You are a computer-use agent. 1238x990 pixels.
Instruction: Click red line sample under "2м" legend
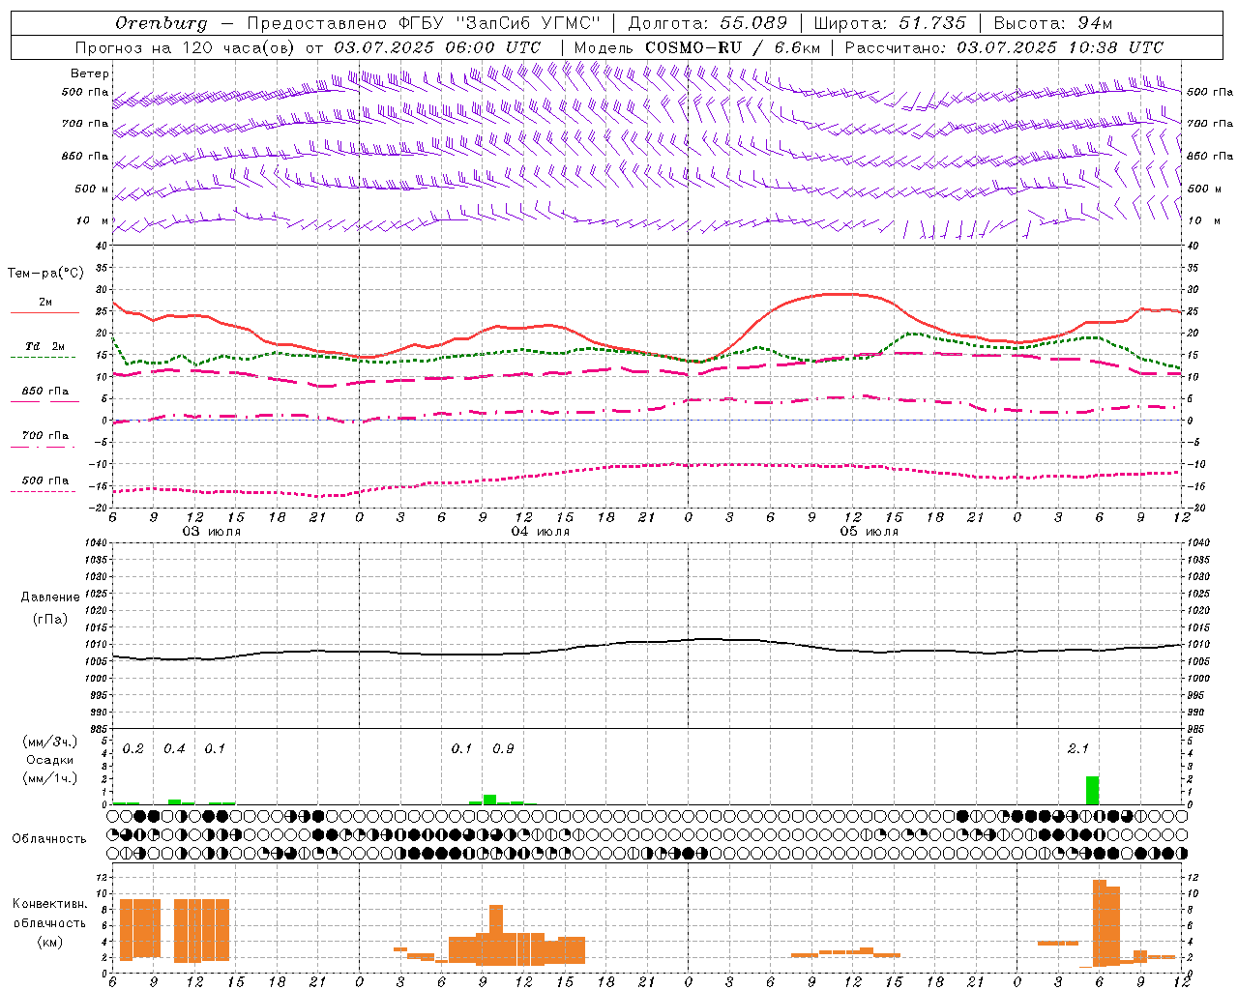(44, 313)
